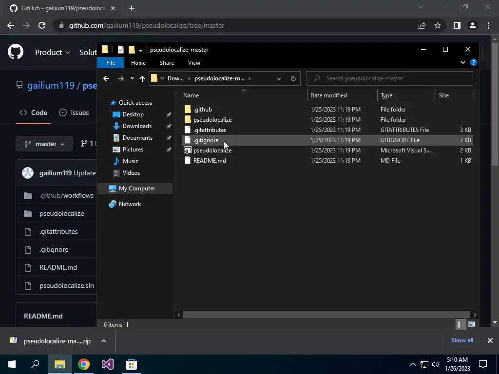Expand the address bar history dropdown
The width and height of the screenshot is (499, 374).
tap(278, 78)
